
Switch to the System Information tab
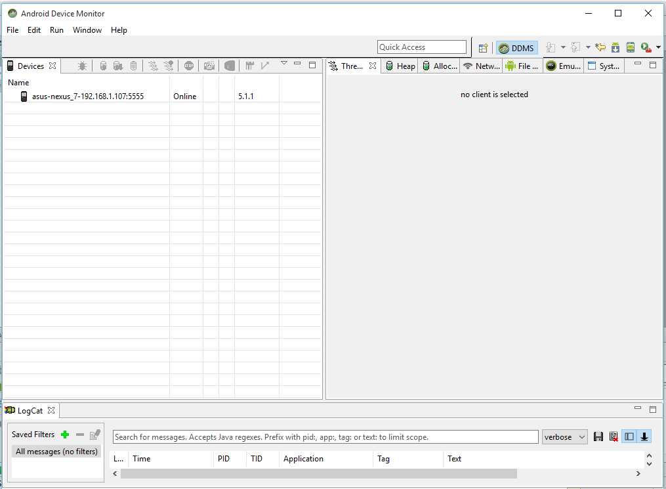click(x=604, y=66)
